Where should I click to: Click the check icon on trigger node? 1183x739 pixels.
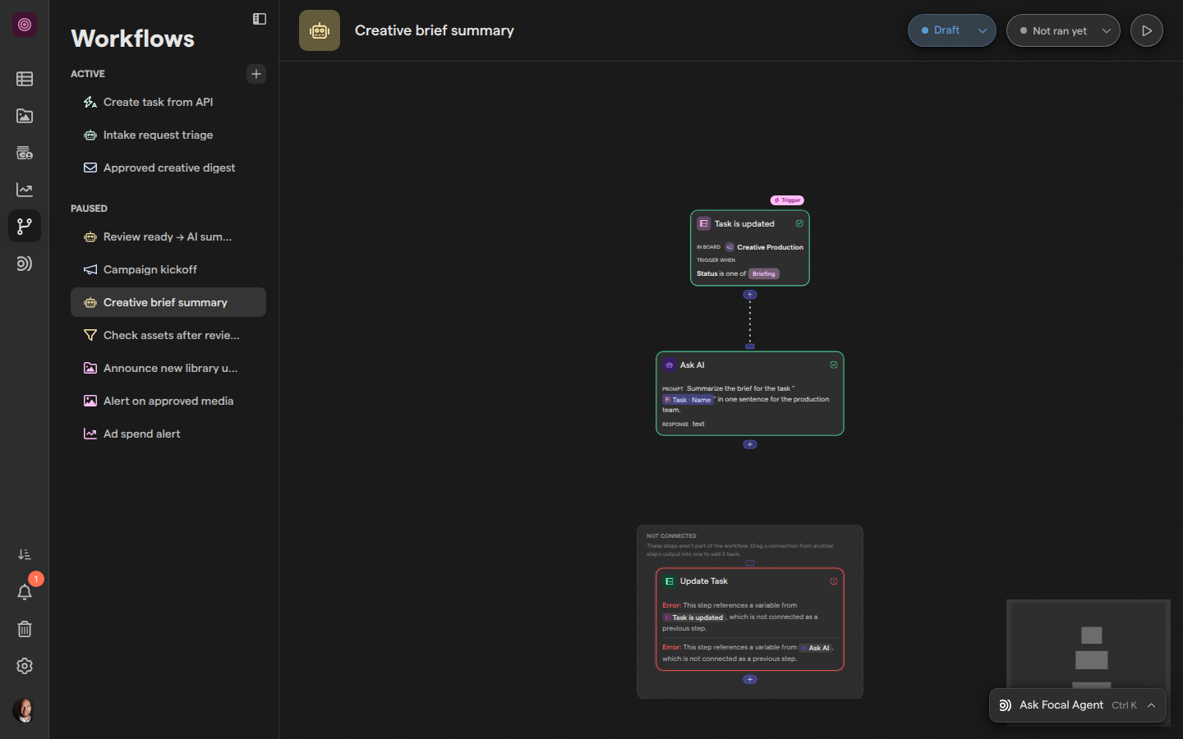point(799,223)
